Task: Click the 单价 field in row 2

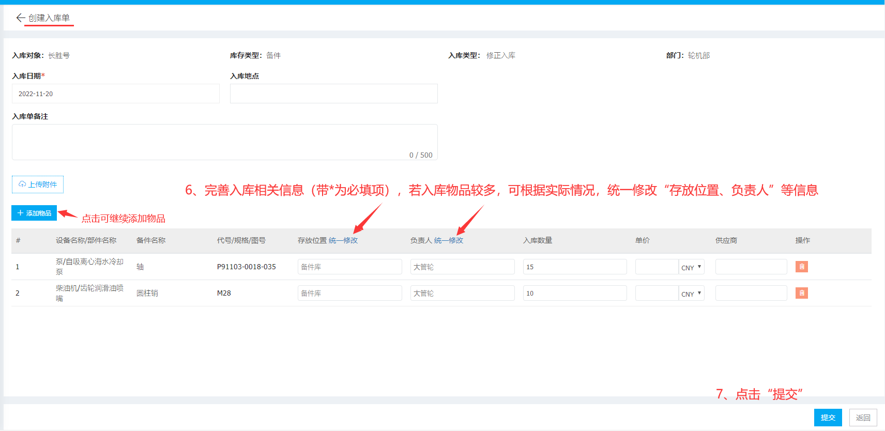Action: (657, 293)
